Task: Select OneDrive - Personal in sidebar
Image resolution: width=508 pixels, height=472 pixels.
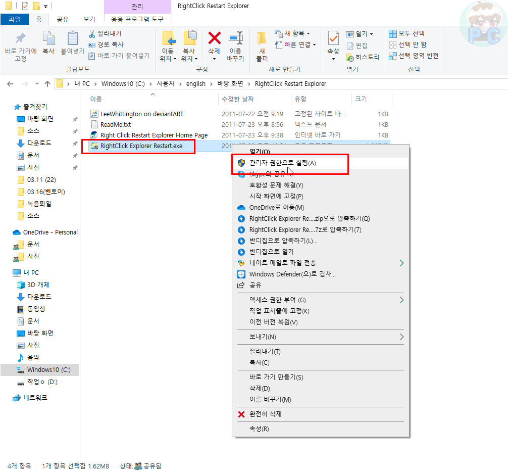Action: [x=45, y=232]
